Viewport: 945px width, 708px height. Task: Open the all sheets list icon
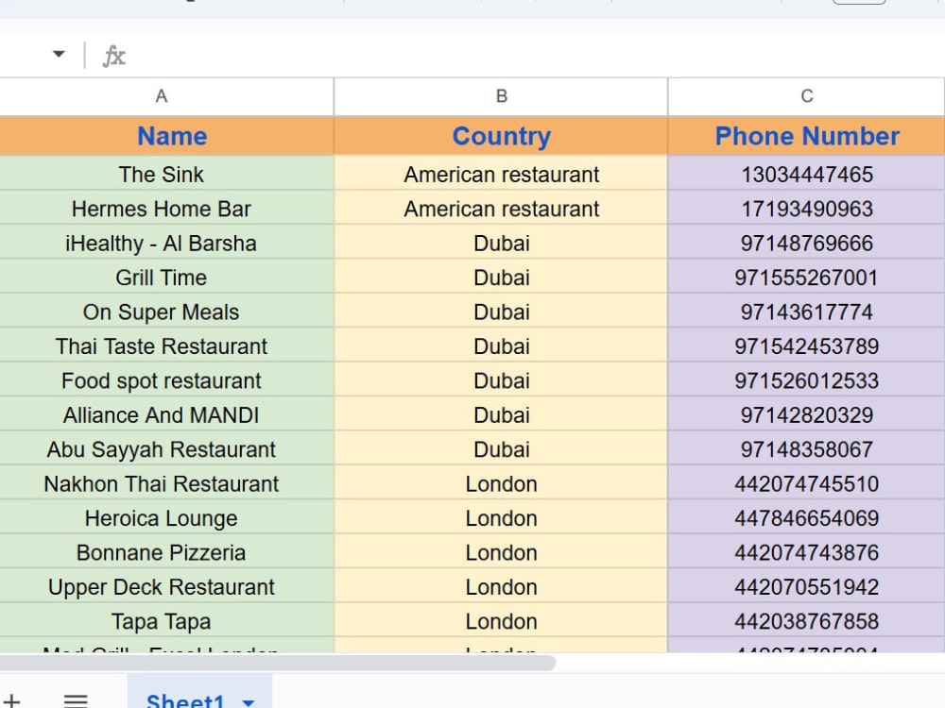(x=76, y=700)
